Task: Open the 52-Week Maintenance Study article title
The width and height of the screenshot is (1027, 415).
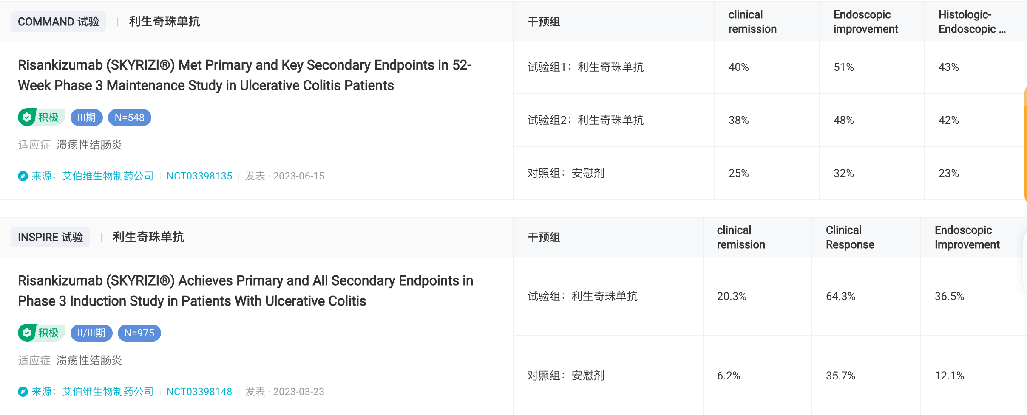Action: [244, 75]
